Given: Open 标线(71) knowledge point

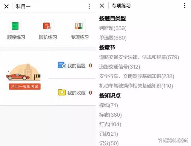Looking at the screenshot, I should click(109, 105).
